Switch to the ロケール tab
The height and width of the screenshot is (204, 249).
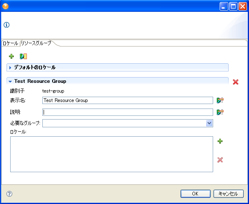click(10, 43)
